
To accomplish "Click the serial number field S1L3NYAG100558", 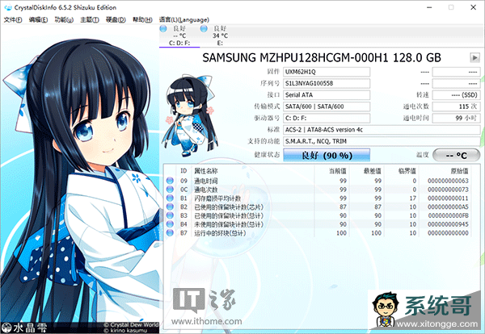I will point(327,83).
